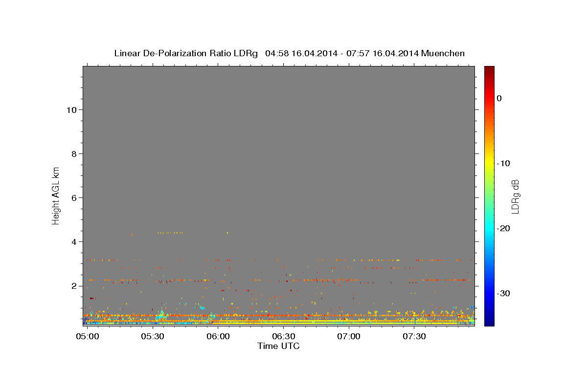Click the height tick label '6'
Viewport: 587px width, 391px height.
click(73, 198)
